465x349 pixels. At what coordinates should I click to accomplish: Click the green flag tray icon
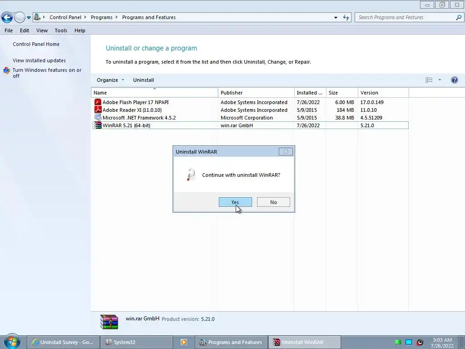[398, 343]
